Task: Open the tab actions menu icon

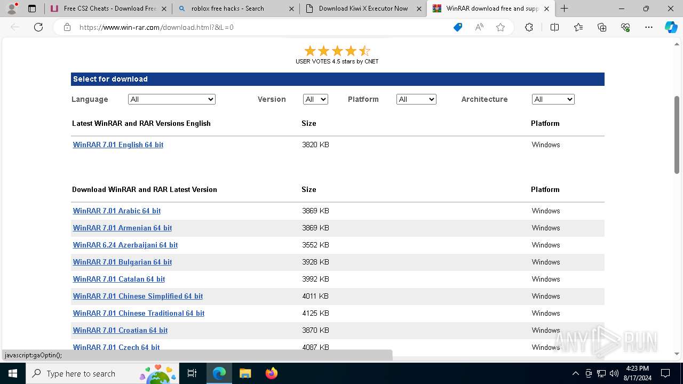Action: click(32, 9)
